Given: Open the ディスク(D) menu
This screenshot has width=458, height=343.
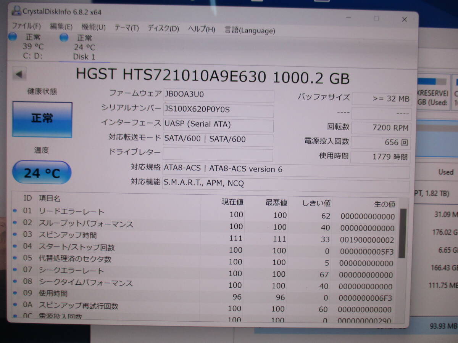Looking at the screenshot, I should pos(163,28).
